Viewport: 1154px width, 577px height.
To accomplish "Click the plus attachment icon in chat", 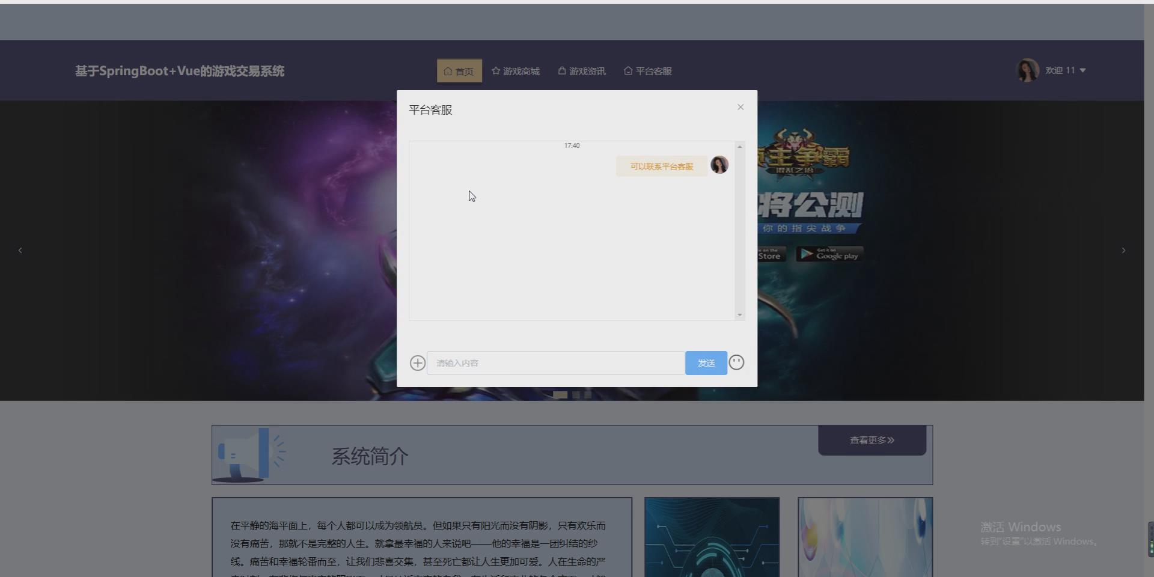I will pyautogui.click(x=418, y=363).
